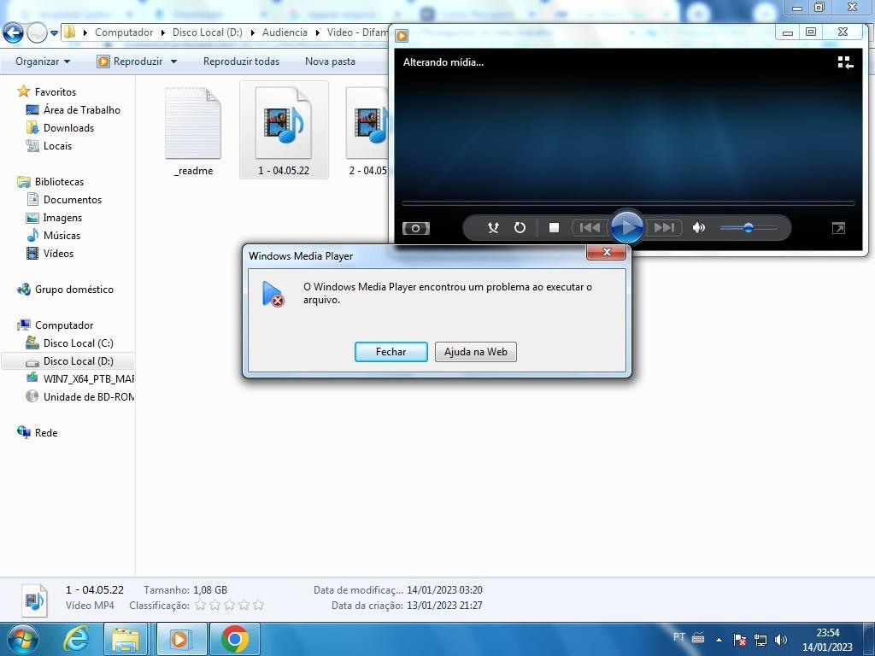875x656 pixels.
Task: Toggle repeat in Media Player
Action: point(520,227)
